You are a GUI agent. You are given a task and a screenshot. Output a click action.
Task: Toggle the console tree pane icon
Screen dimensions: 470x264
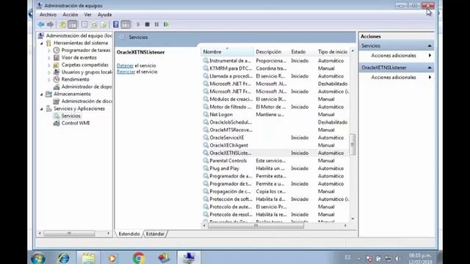click(72, 24)
